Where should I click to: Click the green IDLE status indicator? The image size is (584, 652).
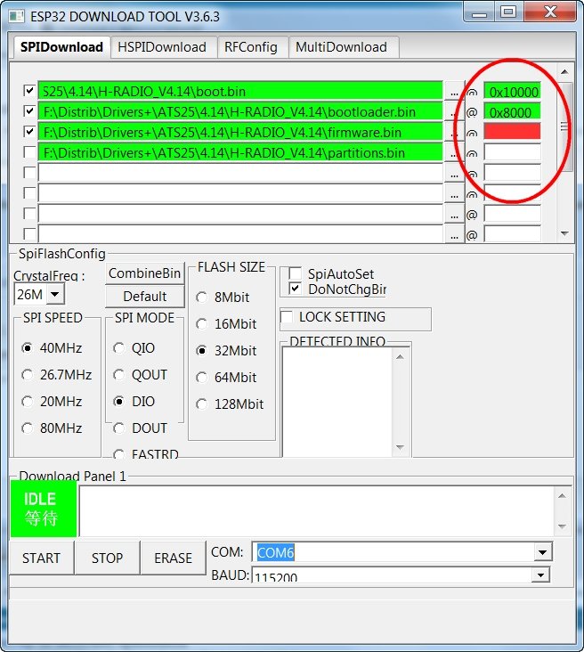pyautogui.click(x=44, y=509)
